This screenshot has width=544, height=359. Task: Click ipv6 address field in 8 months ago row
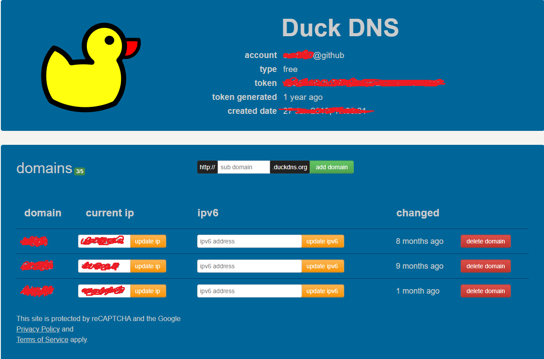coord(250,241)
